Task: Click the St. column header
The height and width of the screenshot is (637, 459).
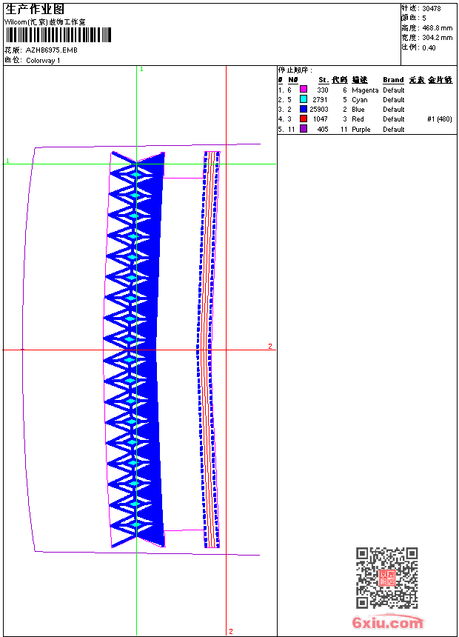Action: [323, 80]
